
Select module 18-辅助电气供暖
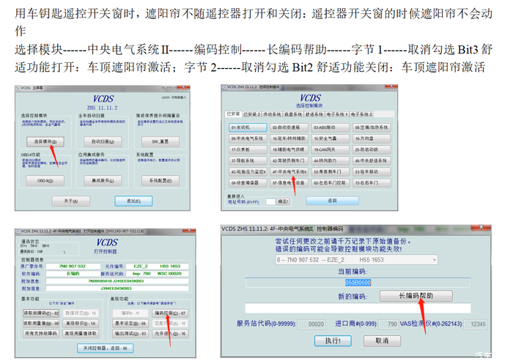tap(289, 150)
